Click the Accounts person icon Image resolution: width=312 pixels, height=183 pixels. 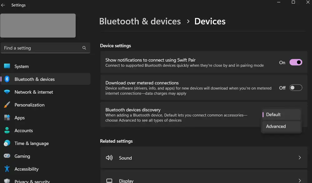tap(7, 131)
